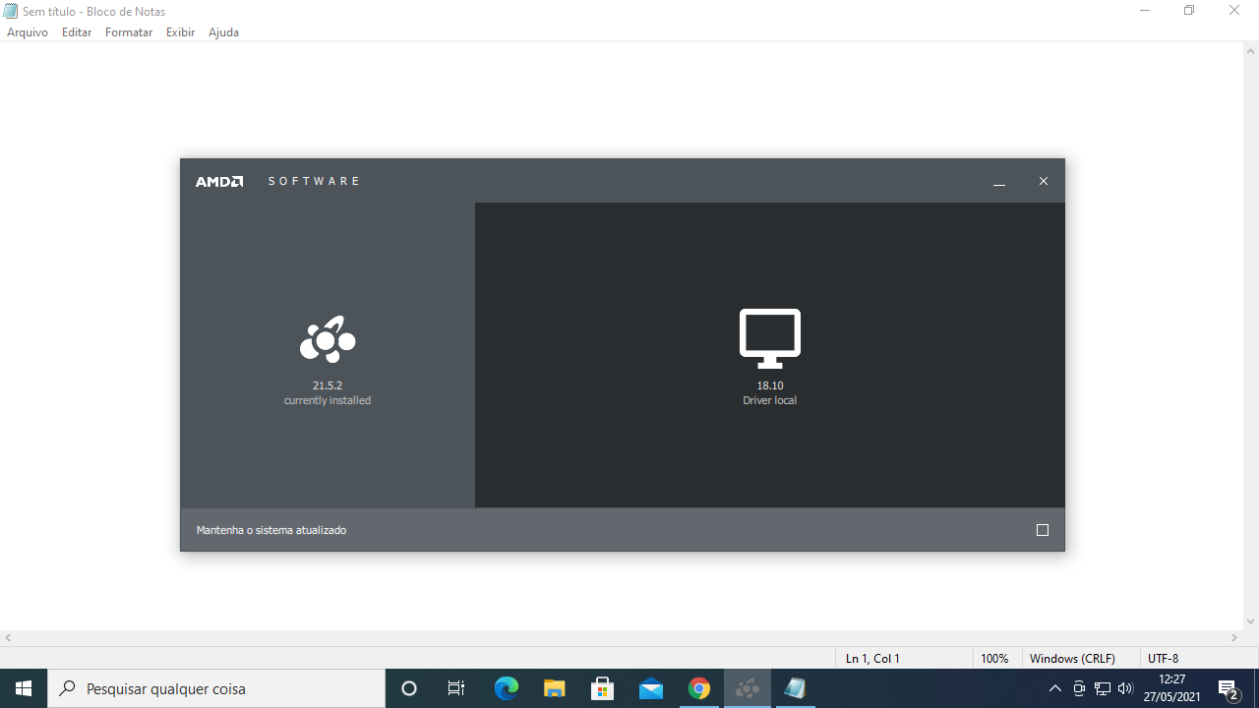Click 'Mantenha o sistema atualizado' text
This screenshot has height=708, width=1259.
(x=271, y=530)
